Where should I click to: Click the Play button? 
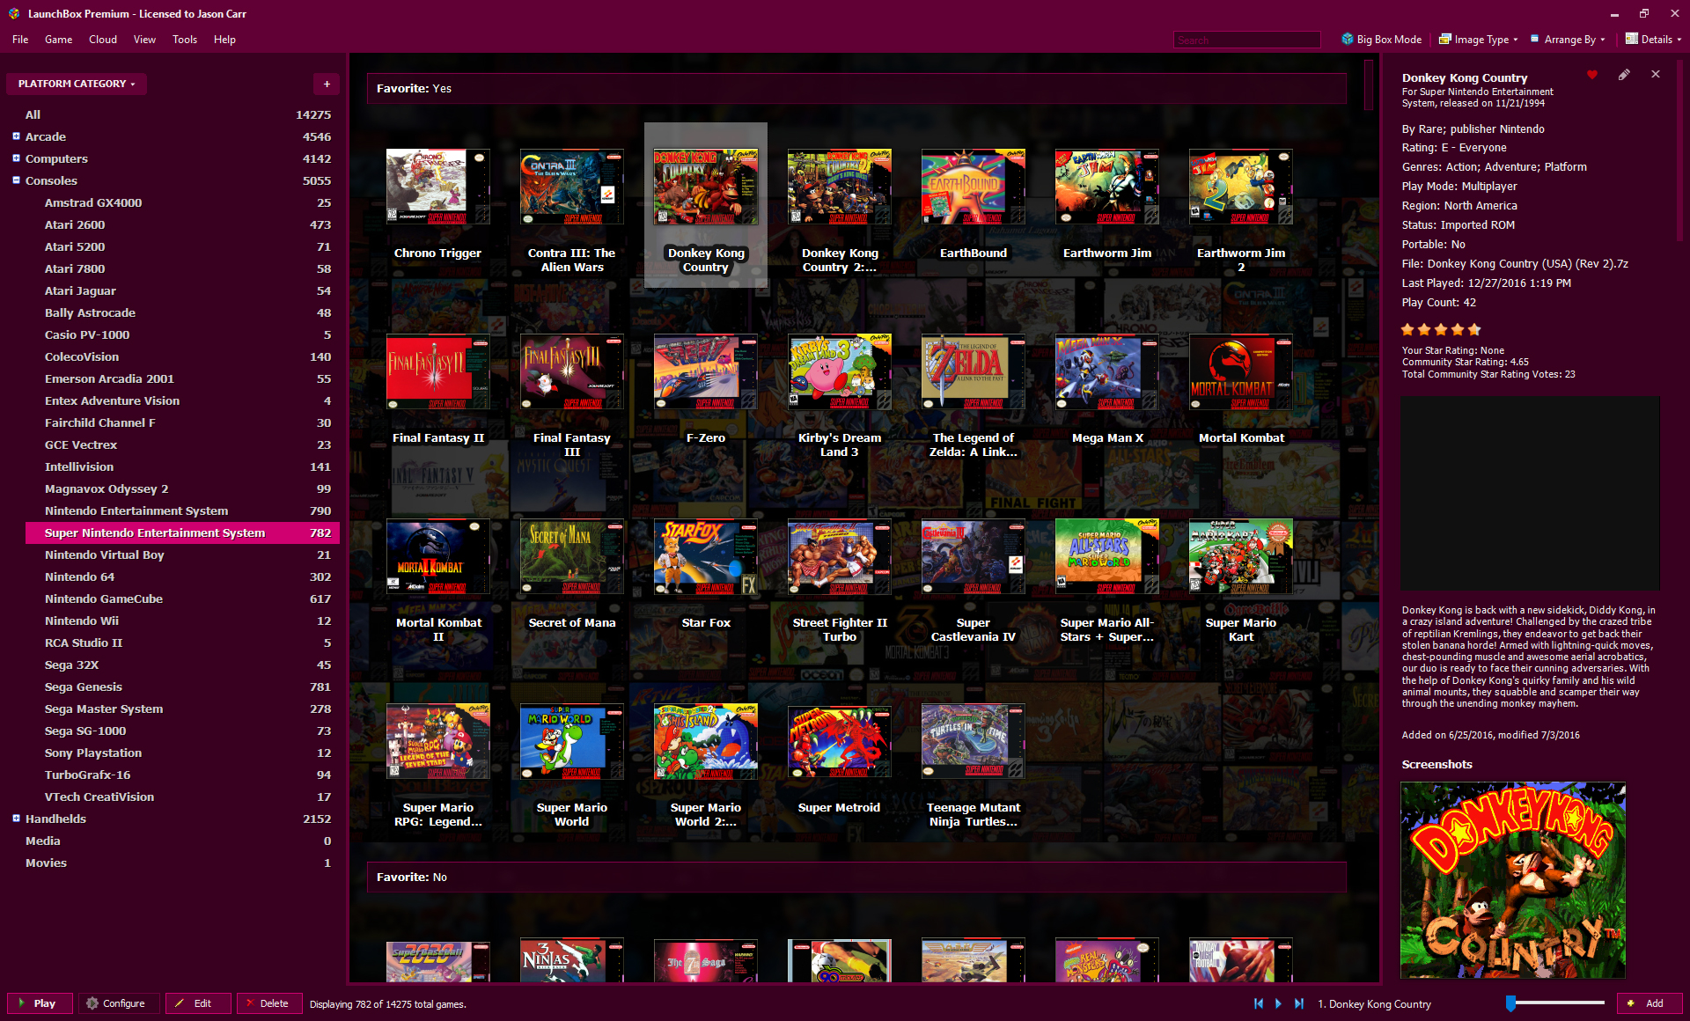coord(40,1003)
